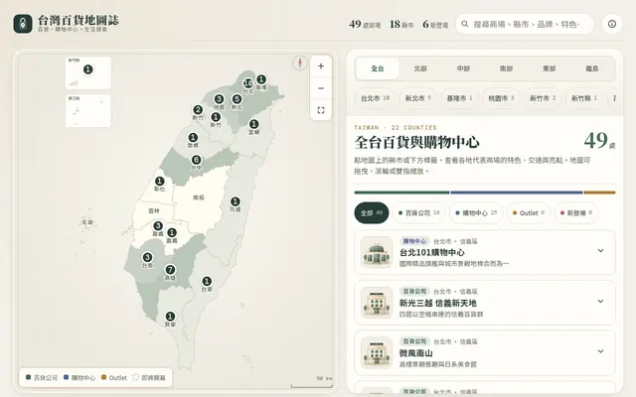Expand the 新光三越 信義新天地 card chevron

[600, 301]
